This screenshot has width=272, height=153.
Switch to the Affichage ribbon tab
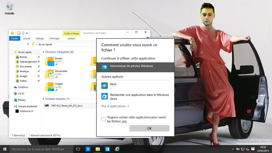click(54, 39)
